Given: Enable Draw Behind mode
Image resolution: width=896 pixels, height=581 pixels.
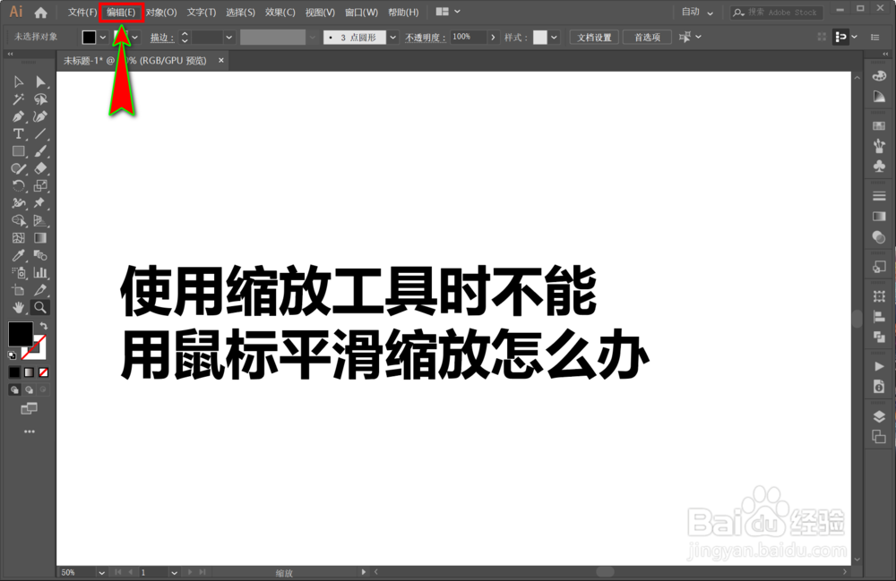Looking at the screenshot, I should tap(29, 389).
